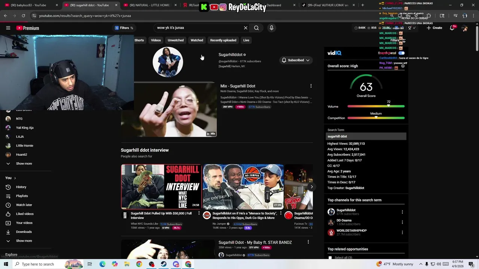Open Huan62 subscription in sidebar
This screenshot has width=479, height=269.
click(x=21, y=155)
